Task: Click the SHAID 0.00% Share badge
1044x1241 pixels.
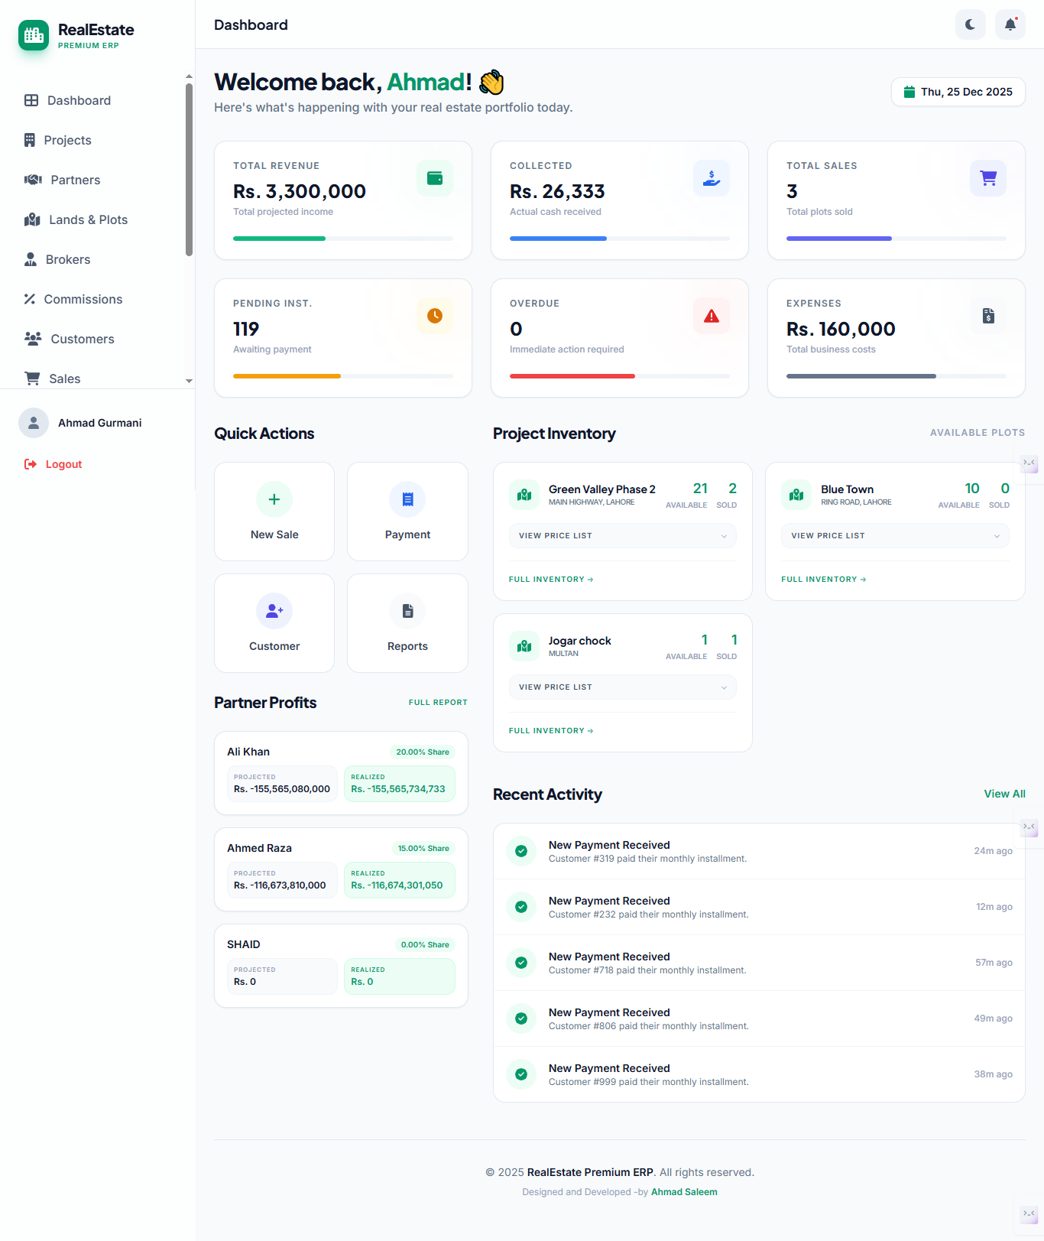Action: coord(425,945)
